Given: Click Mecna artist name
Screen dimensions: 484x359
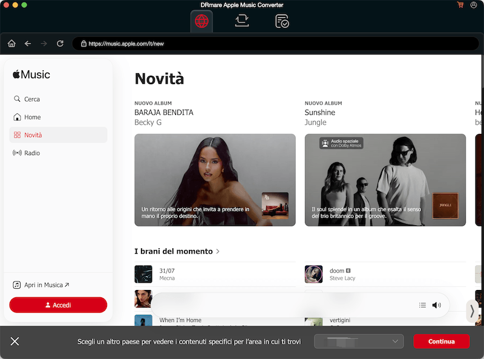Looking at the screenshot, I should [x=167, y=278].
